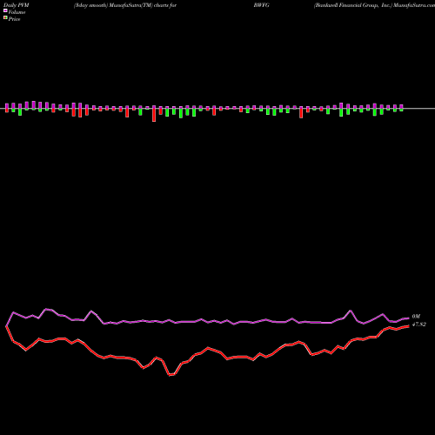This screenshot has width=435, height=435.
Task: Click the '0M' volume value label
Action: pyautogui.click(x=416, y=317)
